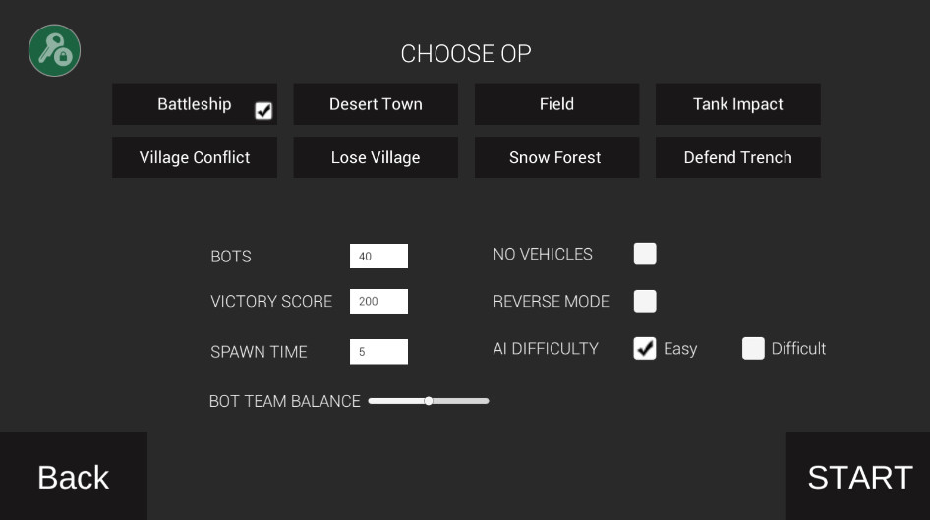Click the Spawn Time input field
Screen dimensions: 930x520
[378, 351]
